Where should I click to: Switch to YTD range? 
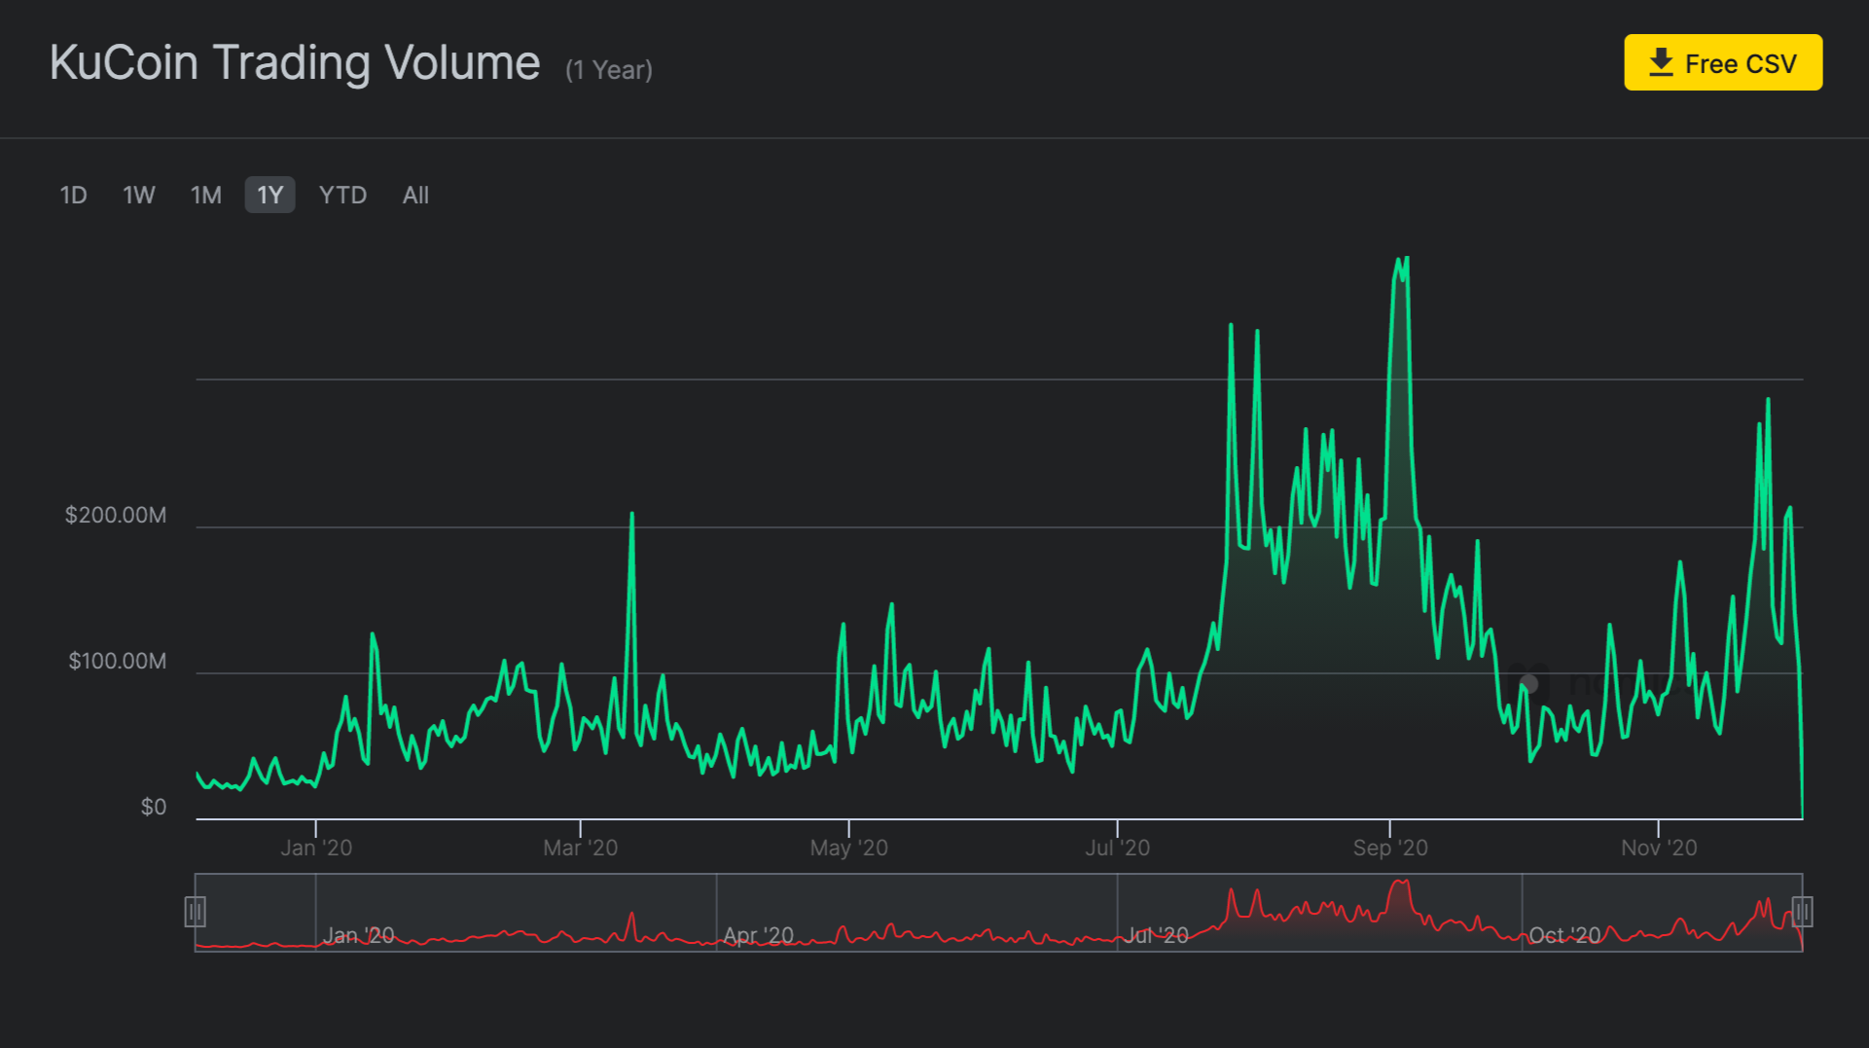coord(342,195)
